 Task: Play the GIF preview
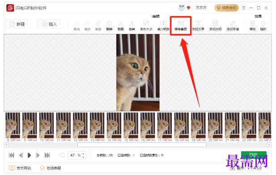coord(29,155)
